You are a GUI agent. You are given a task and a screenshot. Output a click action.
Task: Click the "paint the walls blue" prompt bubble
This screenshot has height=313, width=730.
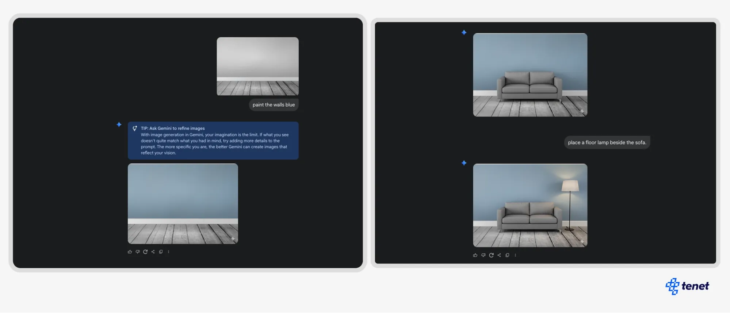(x=274, y=105)
